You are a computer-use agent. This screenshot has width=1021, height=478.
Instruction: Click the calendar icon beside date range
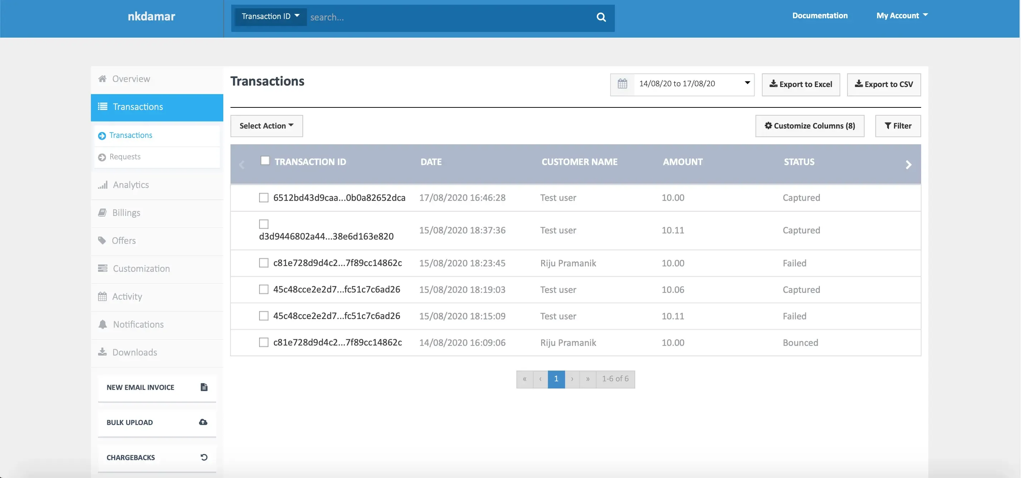coord(622,84)
